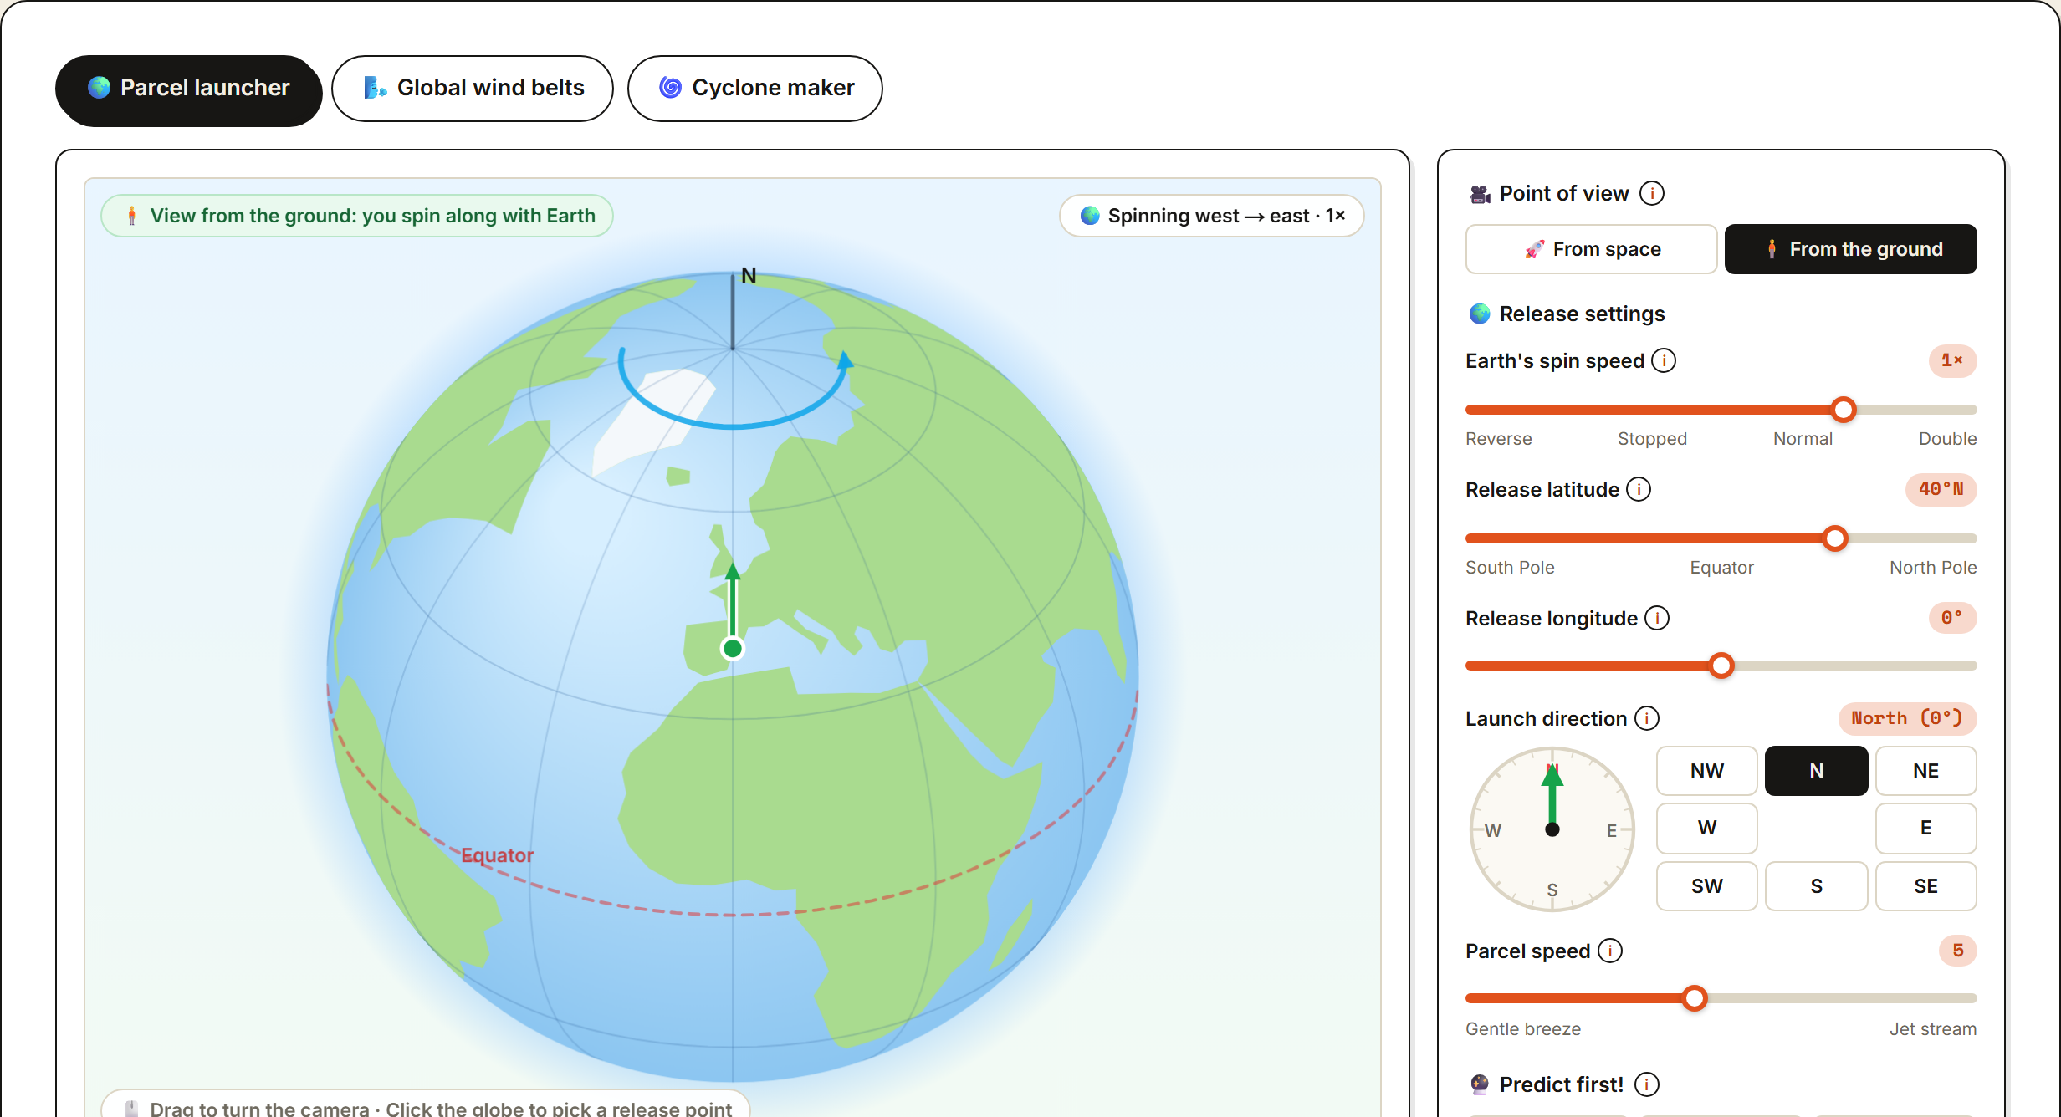Click the 'Reverse' spin speed label
The height and width of the screenshot is (1117, 2061).
[1498, 439]
